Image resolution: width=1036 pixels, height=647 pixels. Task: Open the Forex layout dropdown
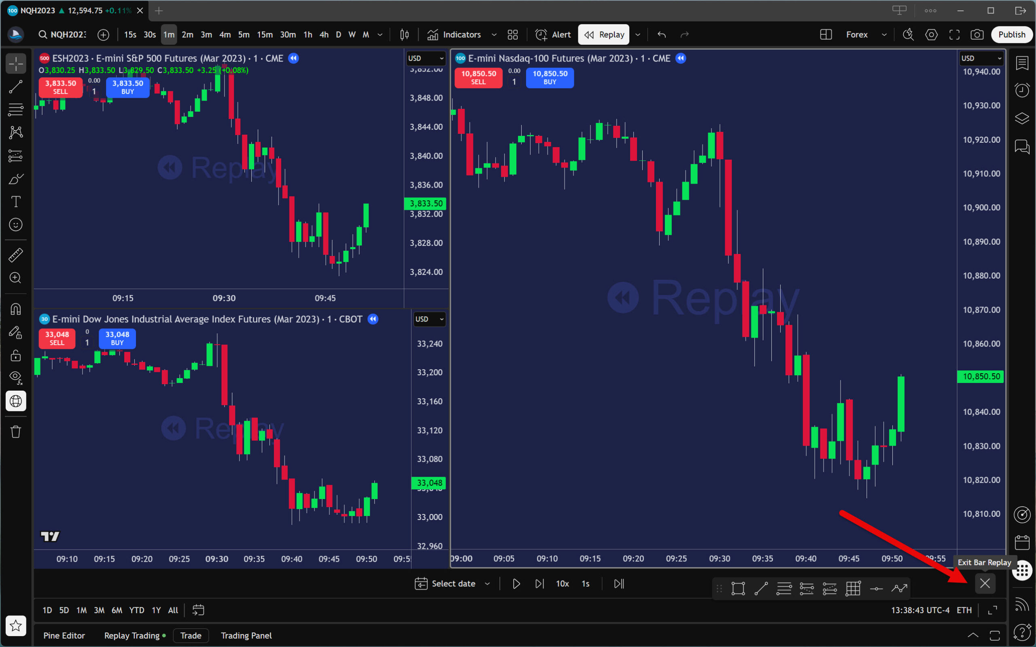[883, 35]
